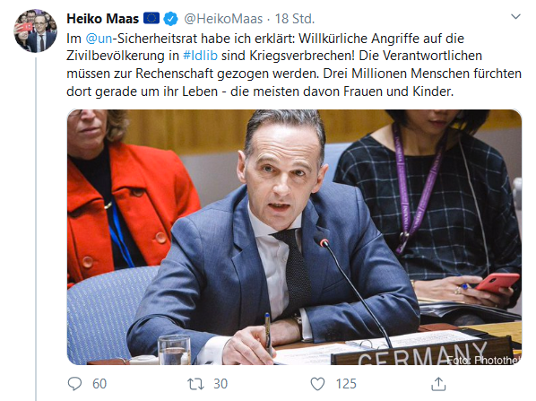Click the blue verified badge
This screenshot has width=536, height=401.
pos(170,19)
